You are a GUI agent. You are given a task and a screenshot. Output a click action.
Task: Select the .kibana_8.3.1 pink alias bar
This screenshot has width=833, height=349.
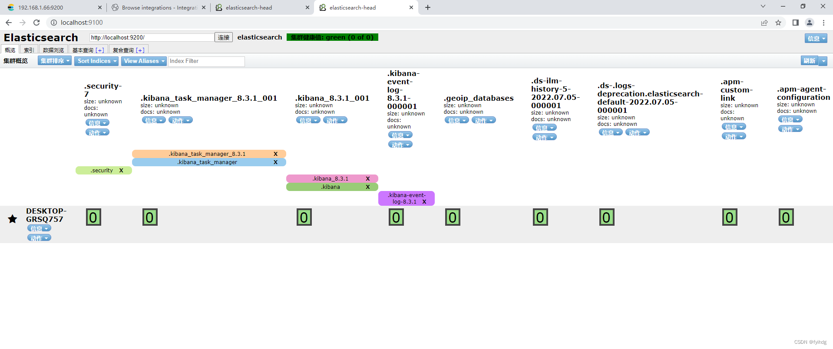(x=332, y=179)
